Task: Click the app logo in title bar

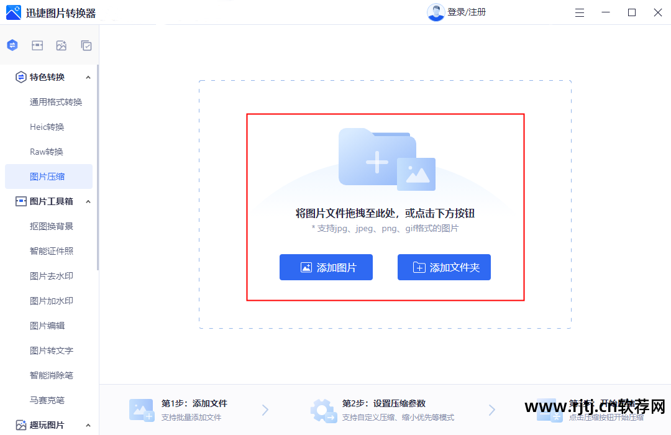Action: (12, 12)
